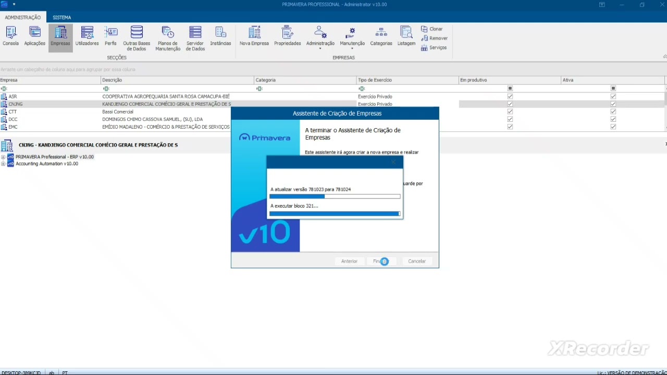Sort by the Empresa column header
667x375 pixels.
50,80
